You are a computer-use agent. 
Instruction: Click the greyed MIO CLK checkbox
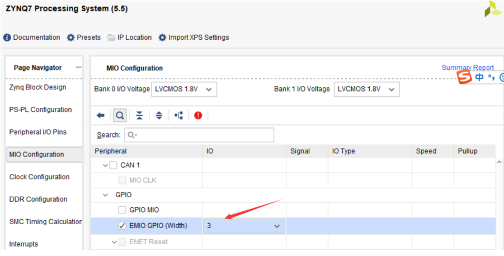122,180
